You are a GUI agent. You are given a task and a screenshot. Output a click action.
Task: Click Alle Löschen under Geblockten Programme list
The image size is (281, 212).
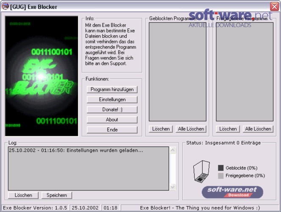191,129
